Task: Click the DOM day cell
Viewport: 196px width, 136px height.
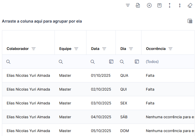Action: [x=125, y=131]
